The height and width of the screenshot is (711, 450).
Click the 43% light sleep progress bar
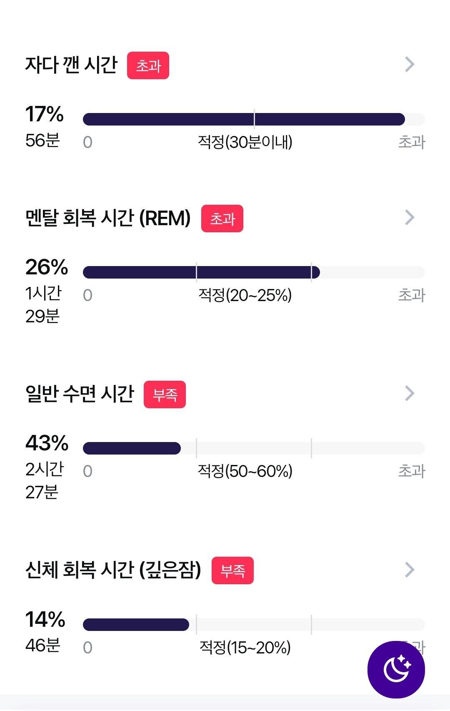[254, 448]
